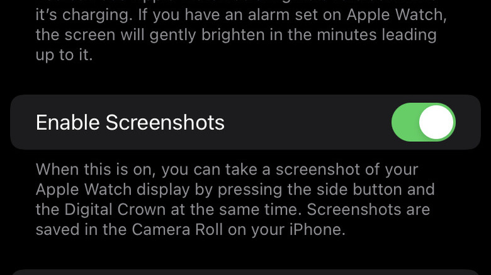Click the Enable Screenshots settings row background
The width and height of the screenshot is (491, 275).
click(245, 122)
